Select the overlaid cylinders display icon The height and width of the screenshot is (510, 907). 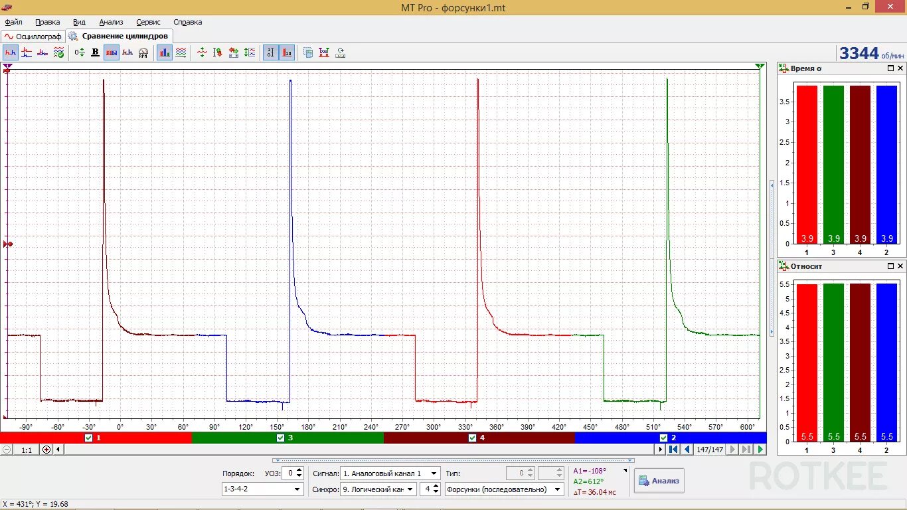pos(42,52)
